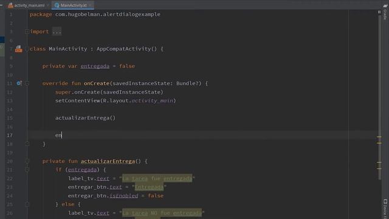This screenshot has height=219, width=389.
Task: Collapse the onCreate function fold marker
Action: (x=27, y=83)
